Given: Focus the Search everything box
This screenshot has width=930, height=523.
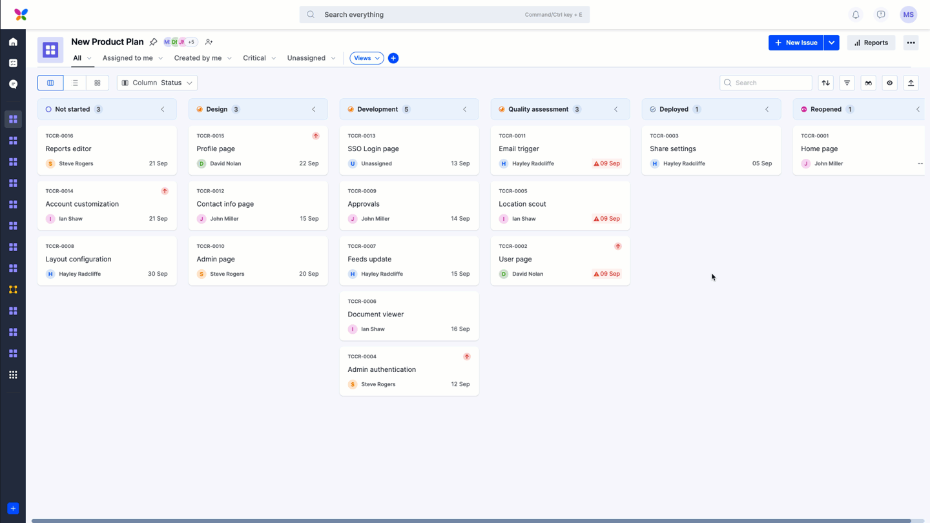Looking at the screenshot, I should 444,14.
